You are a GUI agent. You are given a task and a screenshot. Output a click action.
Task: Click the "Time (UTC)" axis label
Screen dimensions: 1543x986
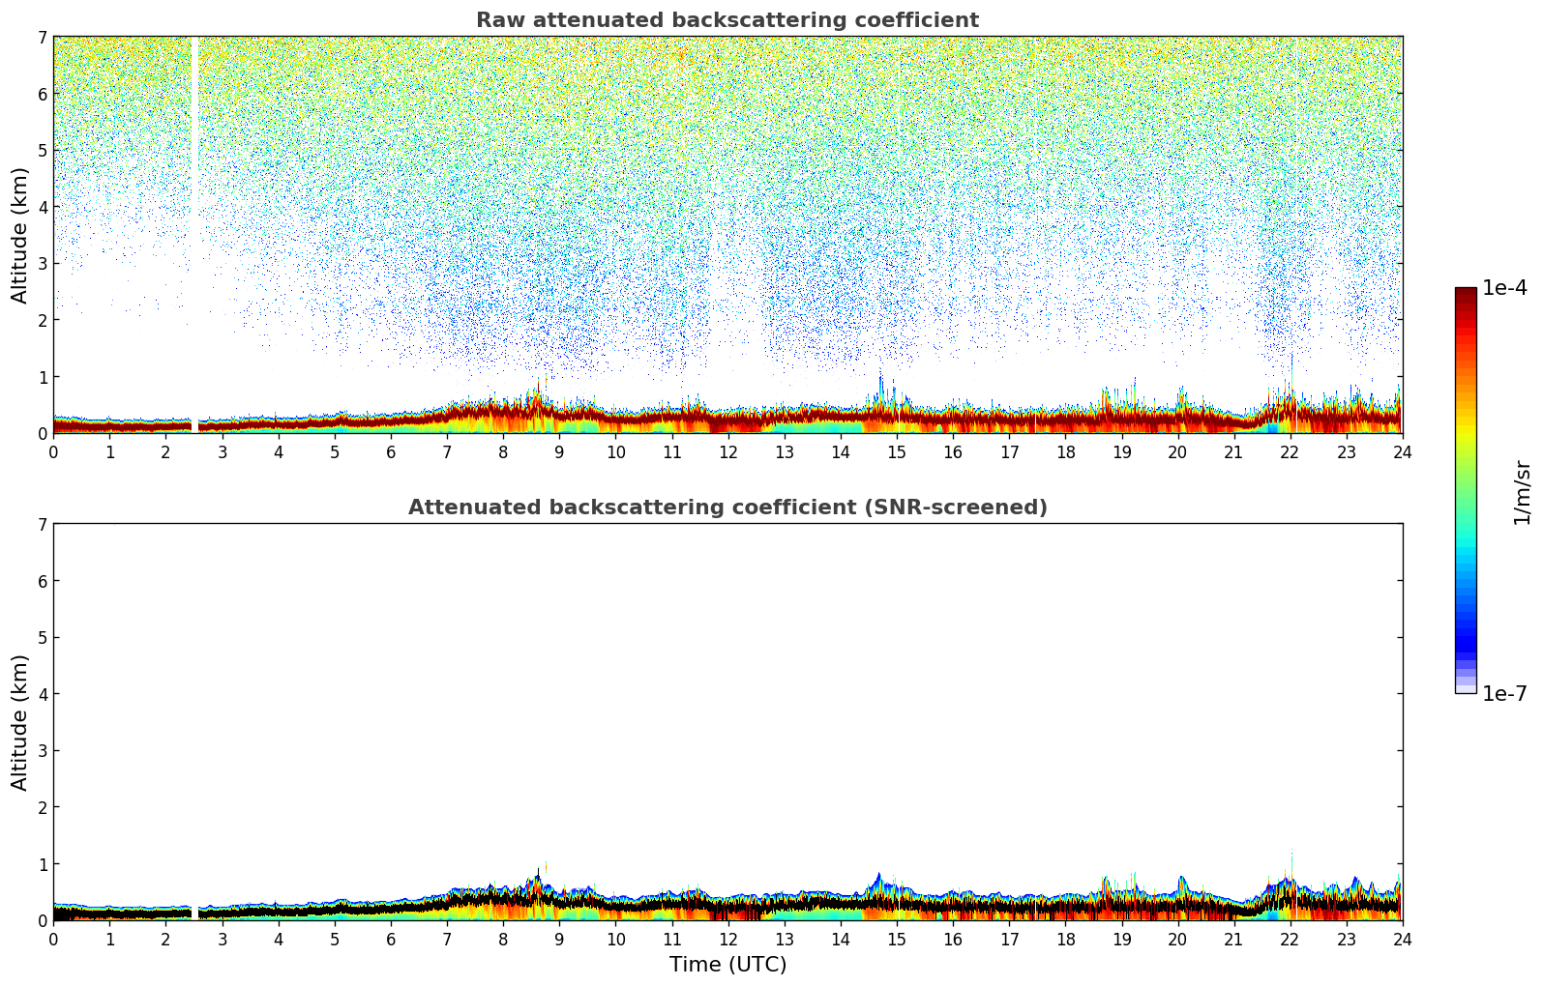coord(727,965)
